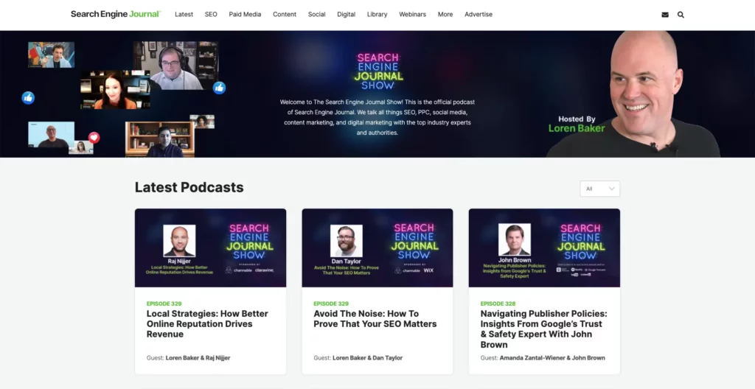Open the Content menu item

[x=285, y=15]
